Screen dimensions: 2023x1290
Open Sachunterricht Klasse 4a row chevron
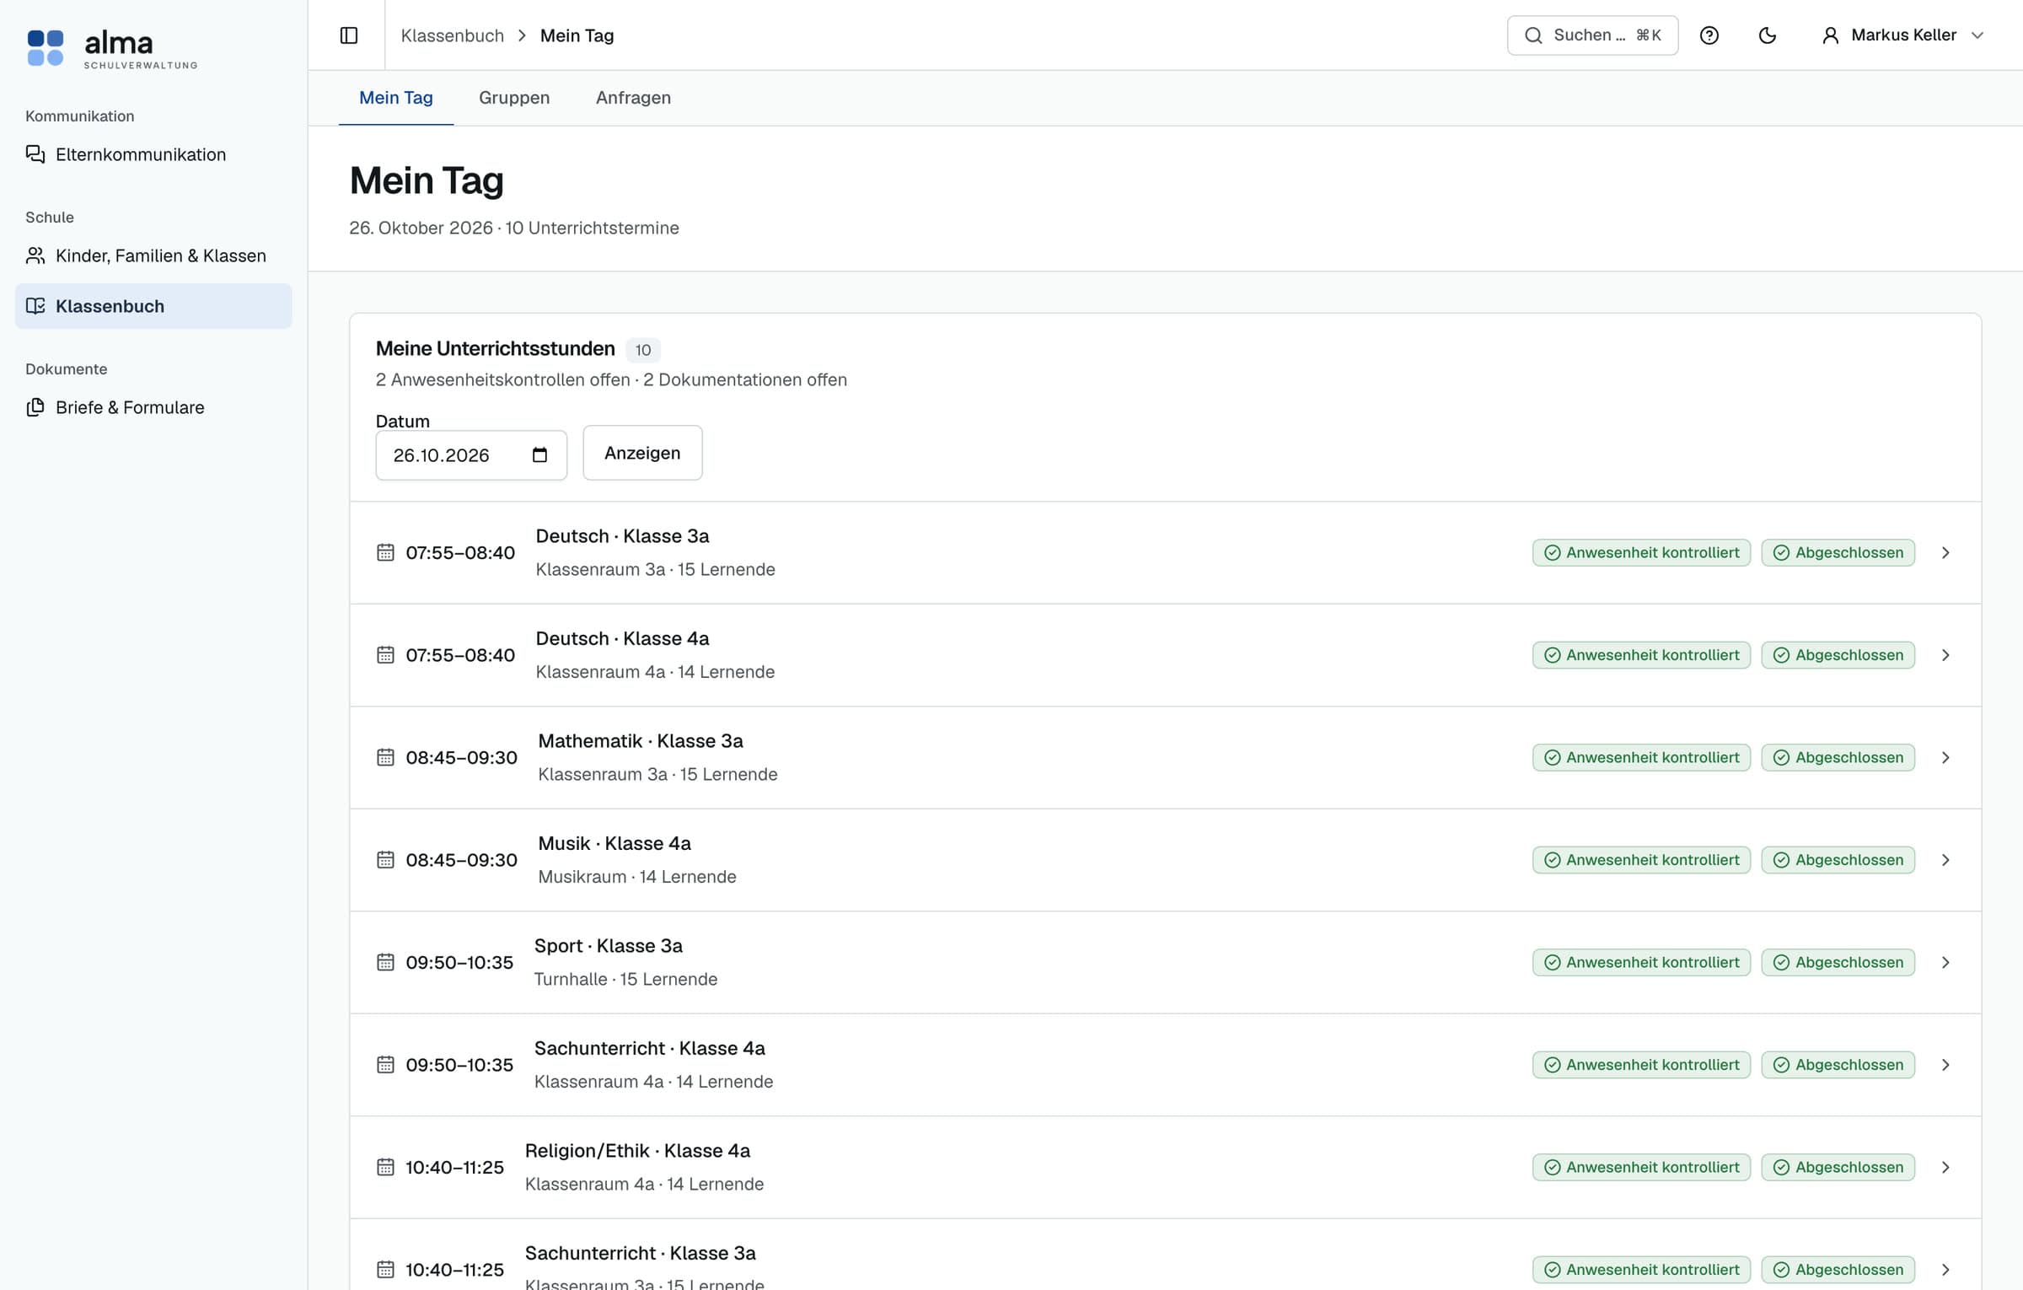click(1945, 1065)
